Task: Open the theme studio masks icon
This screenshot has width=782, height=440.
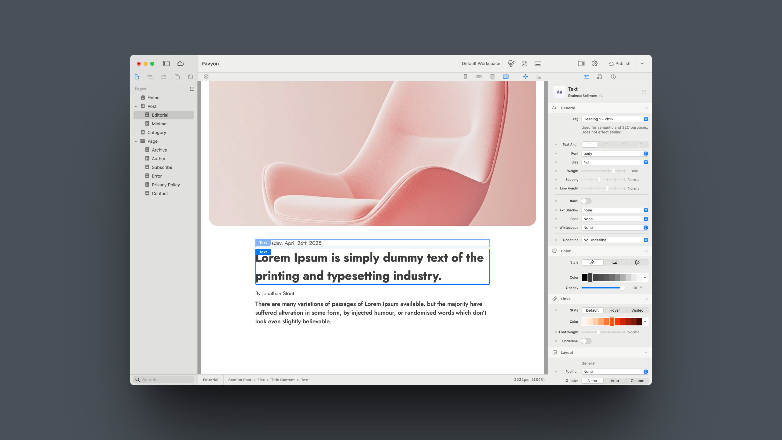Action: 511,64
